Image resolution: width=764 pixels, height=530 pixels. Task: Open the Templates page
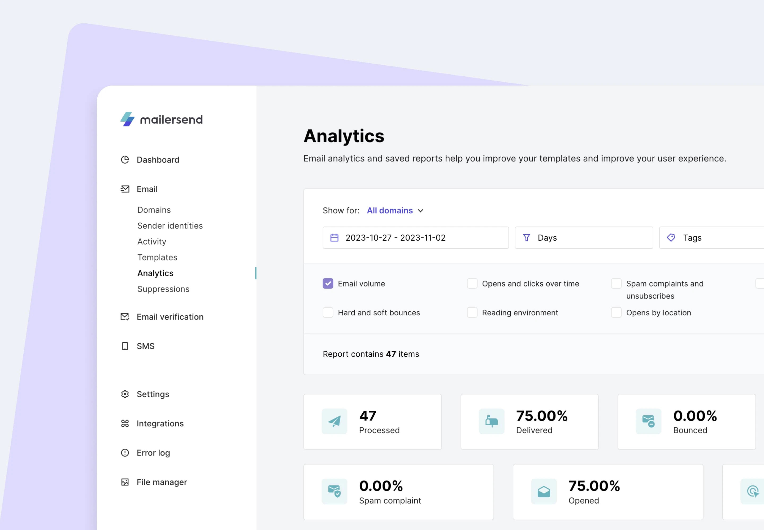[x=157, y=257]
